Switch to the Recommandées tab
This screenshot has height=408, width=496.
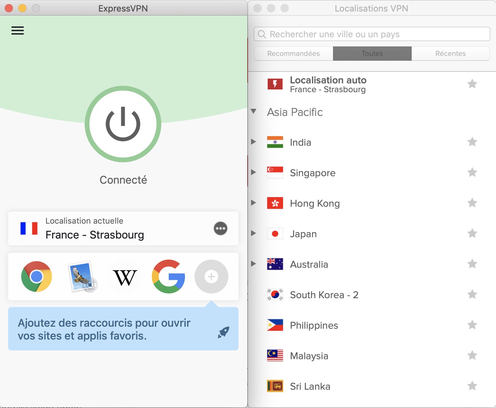(293, 54)
